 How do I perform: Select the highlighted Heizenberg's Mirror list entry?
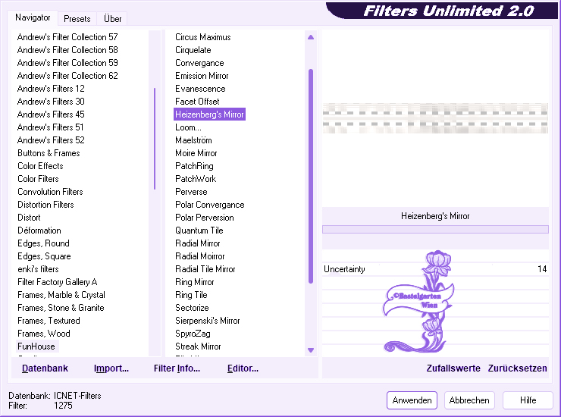coord(209,114)
